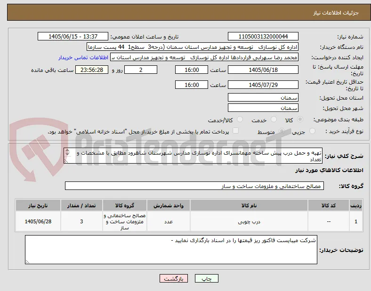Click the درب چوبی item name cell
371x291 pixels.
[249, 221]
